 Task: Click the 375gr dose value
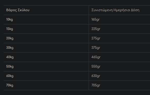pos(96,48)
